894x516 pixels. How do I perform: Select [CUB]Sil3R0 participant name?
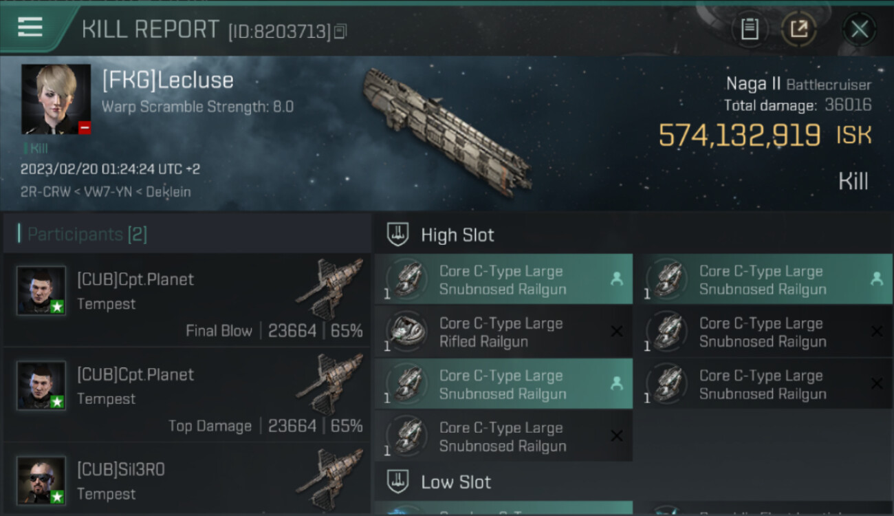121,469
